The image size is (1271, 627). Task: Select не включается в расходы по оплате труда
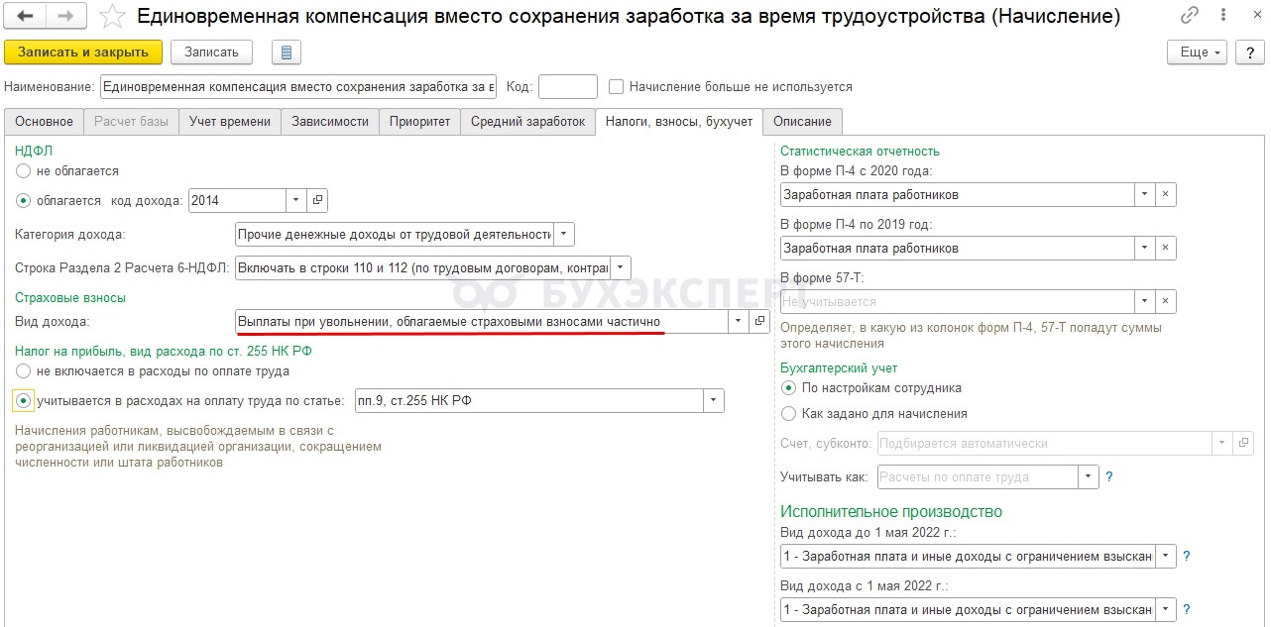[23, 371]
